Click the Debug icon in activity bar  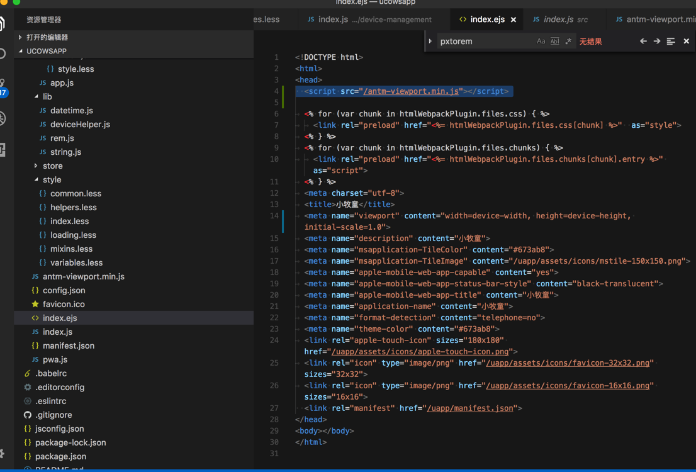tap(3, 118)
